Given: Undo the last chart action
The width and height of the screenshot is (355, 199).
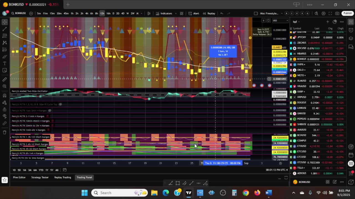Looking at the screenshot, I should click(x=222, y=13).
